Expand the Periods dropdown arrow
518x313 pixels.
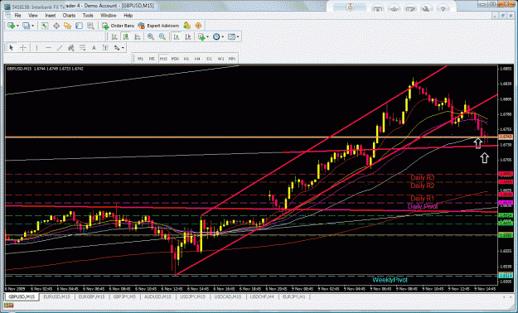[223, 37]
